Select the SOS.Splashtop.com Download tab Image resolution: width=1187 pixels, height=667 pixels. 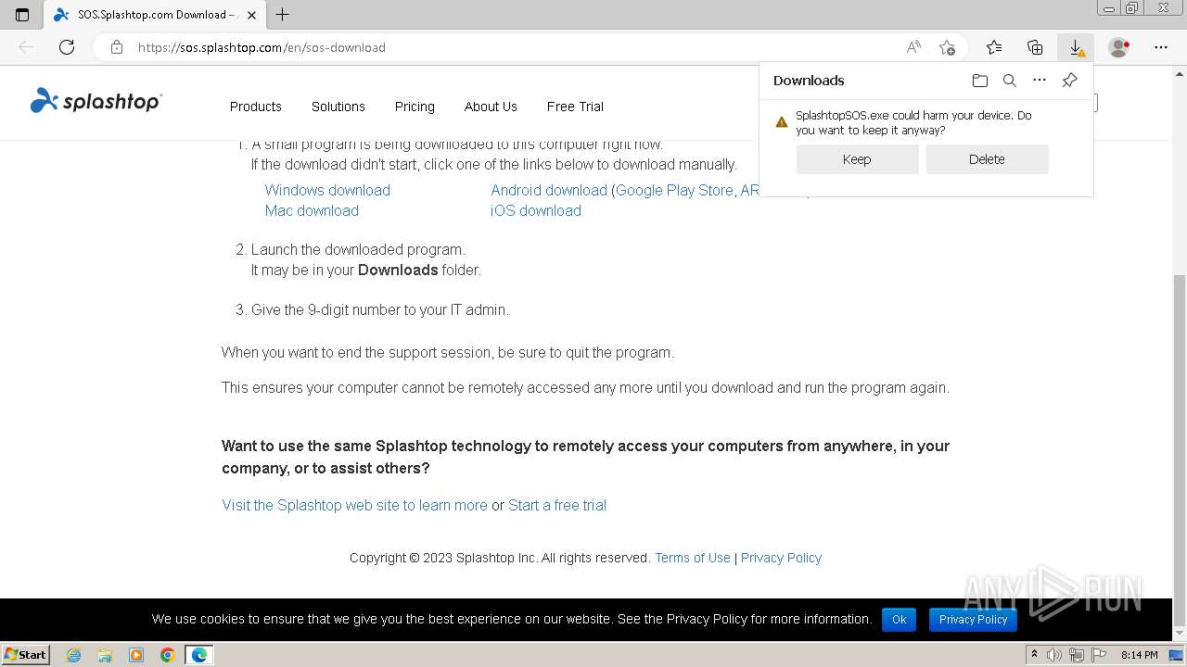click(x=153, y=14)
